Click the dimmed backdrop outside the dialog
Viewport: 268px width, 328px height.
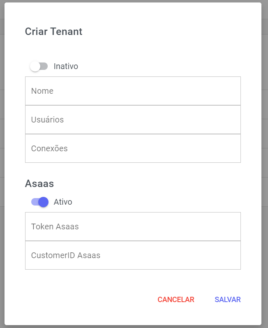coord(265,164)
